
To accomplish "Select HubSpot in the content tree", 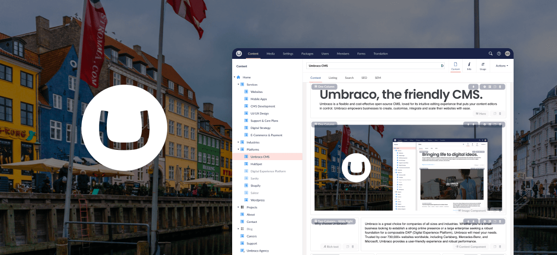I will click(256, 164).
